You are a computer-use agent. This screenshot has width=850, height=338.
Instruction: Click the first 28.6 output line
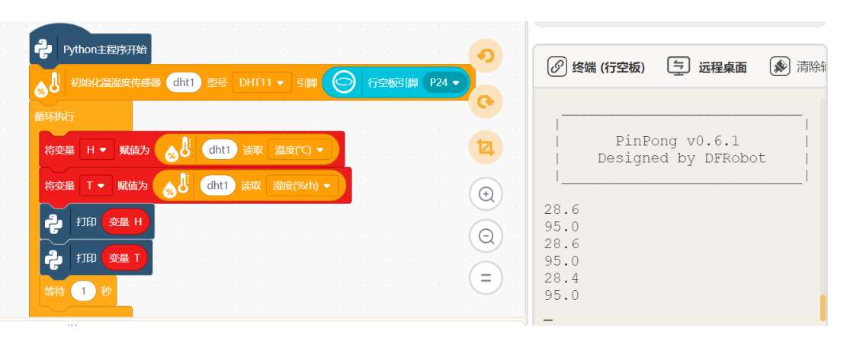[562, 209]
